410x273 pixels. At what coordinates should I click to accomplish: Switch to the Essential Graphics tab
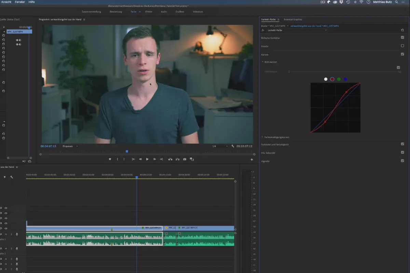tap(293, 19)
